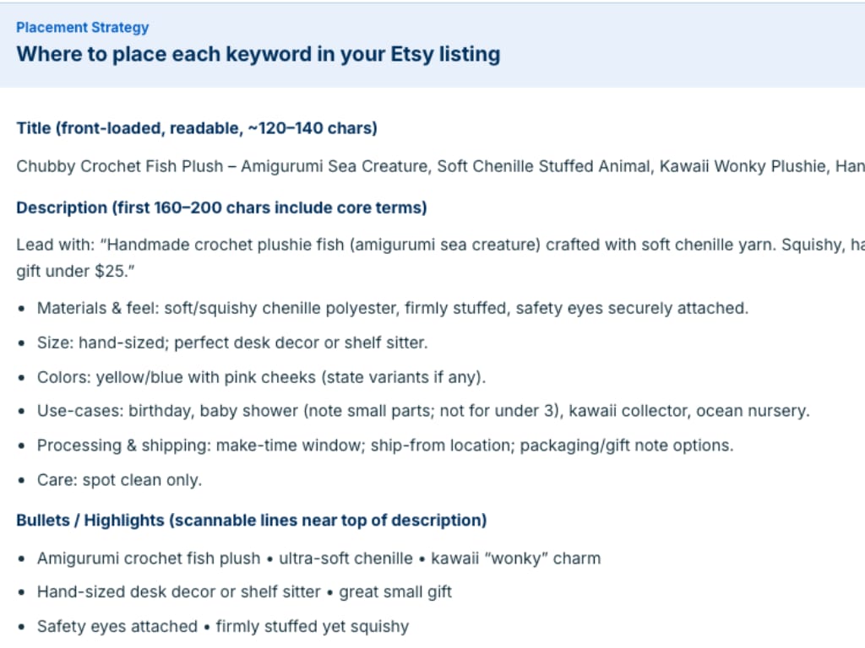Click the Materials & feel bullet

(392, 308)
